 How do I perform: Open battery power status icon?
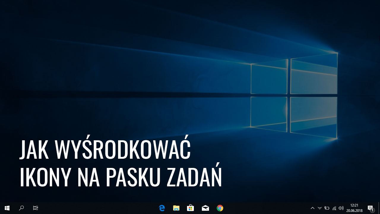pyautogui.click(x=327, y=208)
